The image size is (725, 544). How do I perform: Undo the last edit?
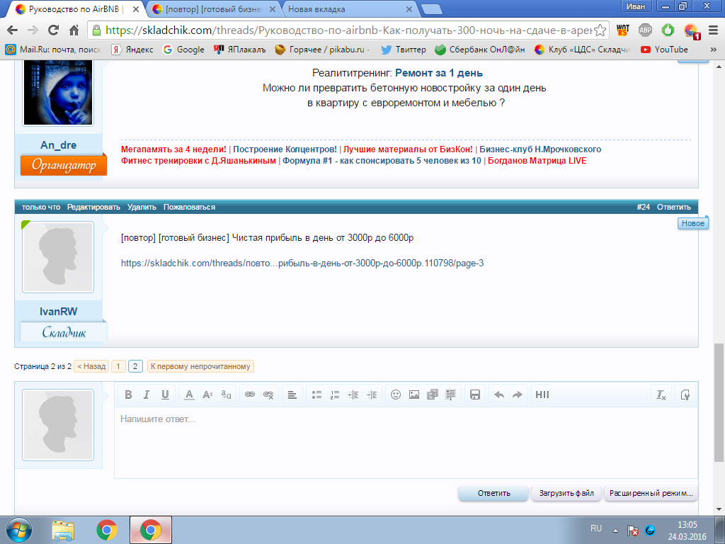point(499,395)
